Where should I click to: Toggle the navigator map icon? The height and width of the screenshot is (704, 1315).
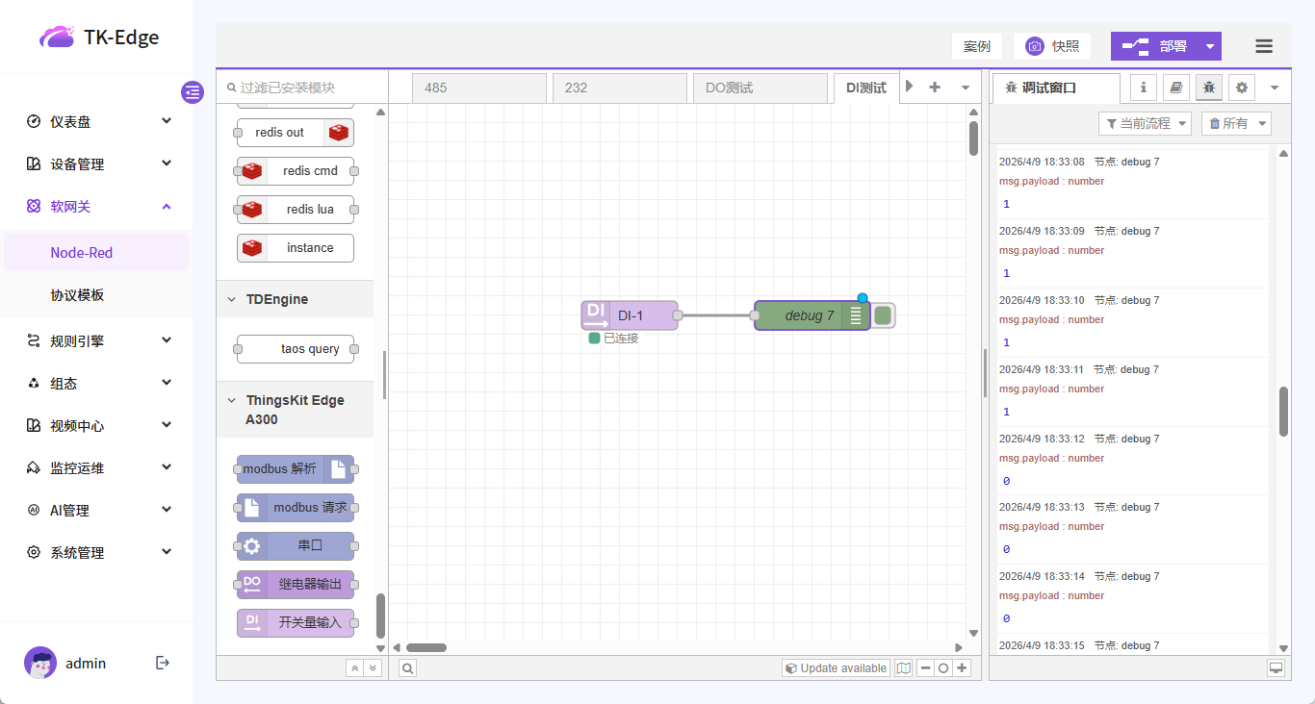(x=903, y=668)
